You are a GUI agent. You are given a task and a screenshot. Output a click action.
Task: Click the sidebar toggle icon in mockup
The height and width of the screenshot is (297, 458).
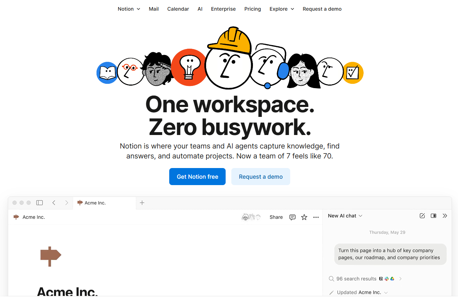pos(40,203)
